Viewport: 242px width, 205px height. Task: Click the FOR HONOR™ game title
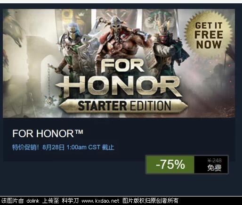(48, 133)
